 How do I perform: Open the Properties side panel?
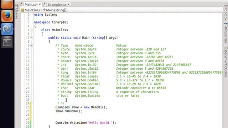(x=226, y=33)
